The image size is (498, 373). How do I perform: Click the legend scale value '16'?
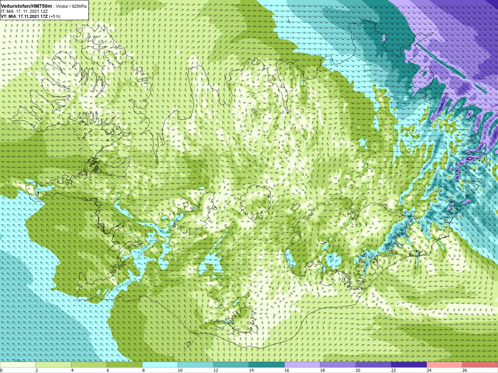(x=287, y=370)
